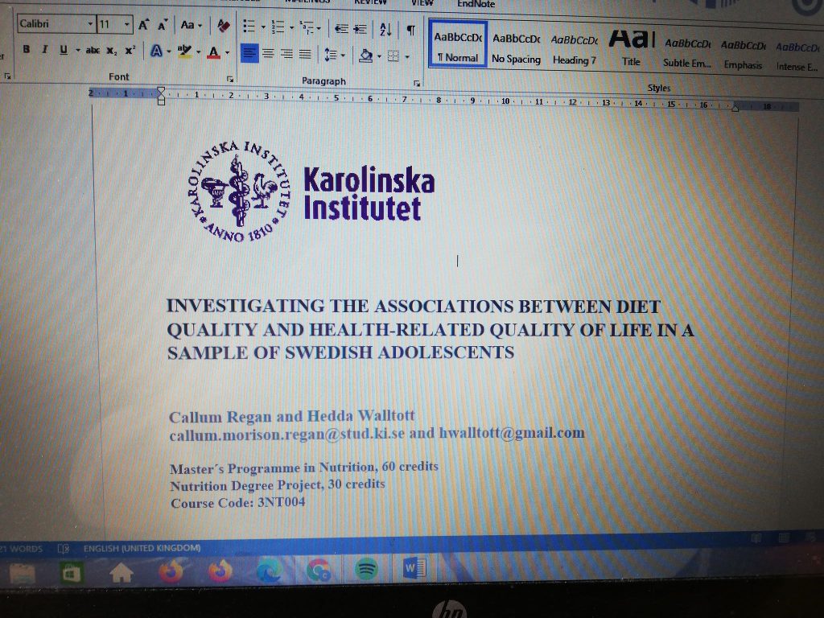The image size is (824, 618).
Task: Click the ENGLISH (UNITED KINGDOM) language indicator
Action: 142,548
